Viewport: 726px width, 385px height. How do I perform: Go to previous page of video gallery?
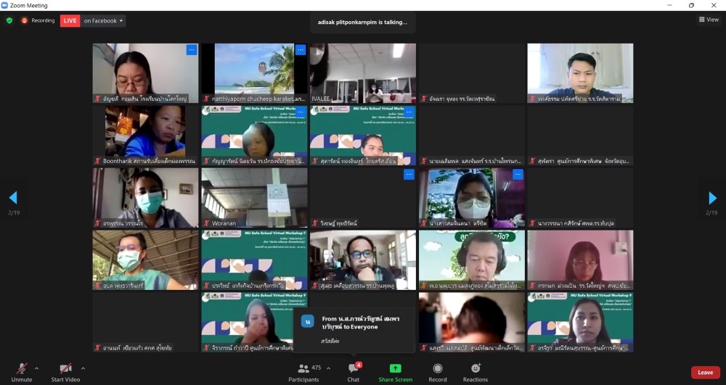click(12, 198)
